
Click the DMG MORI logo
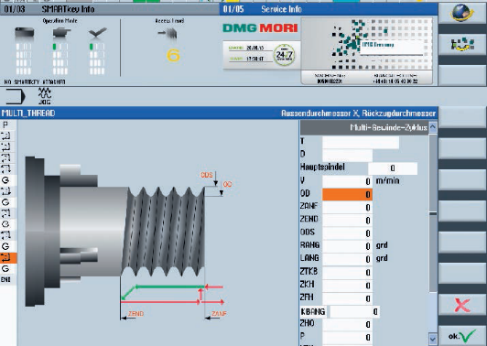(x=260, y=28)
